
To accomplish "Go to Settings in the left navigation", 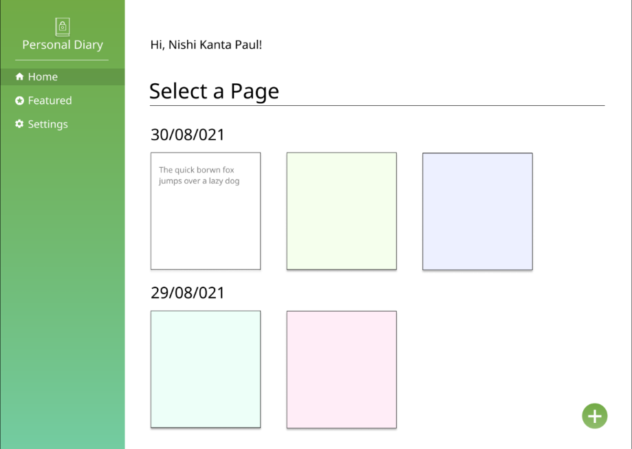I will (x=47, y=124).
